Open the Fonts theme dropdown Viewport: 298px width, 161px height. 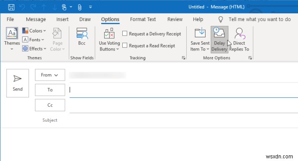pyautogui.click(x=33, y=39)
